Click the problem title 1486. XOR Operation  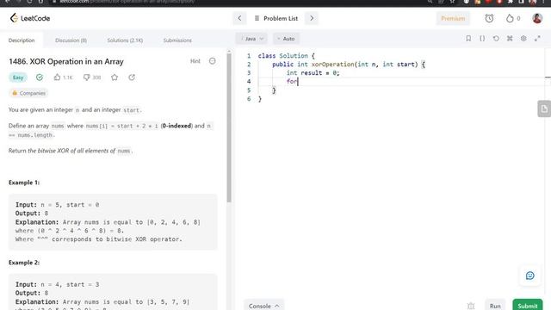pos(66,61)
